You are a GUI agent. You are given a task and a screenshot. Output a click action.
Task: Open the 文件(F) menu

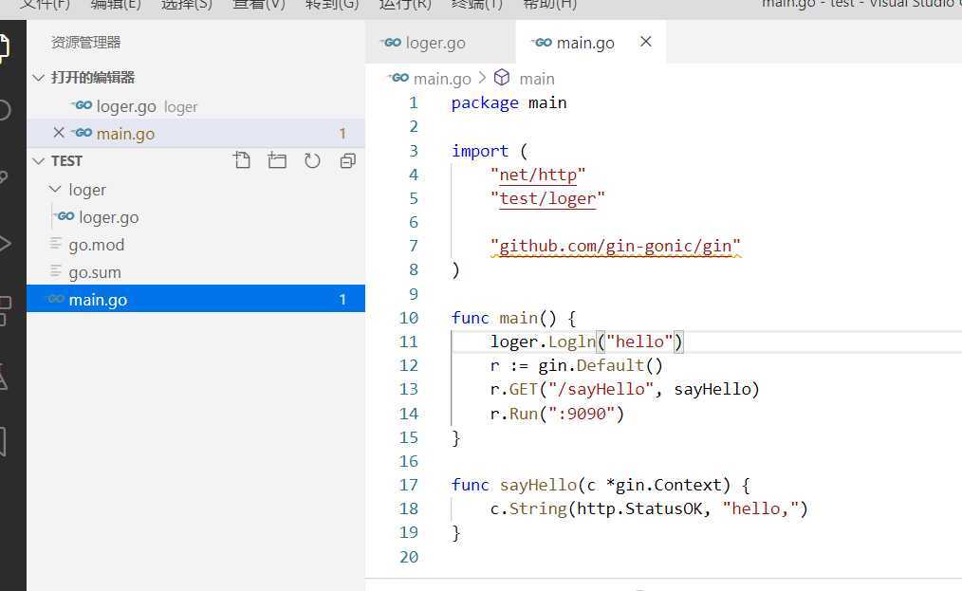pyautogui.click(x=45, y=5)
